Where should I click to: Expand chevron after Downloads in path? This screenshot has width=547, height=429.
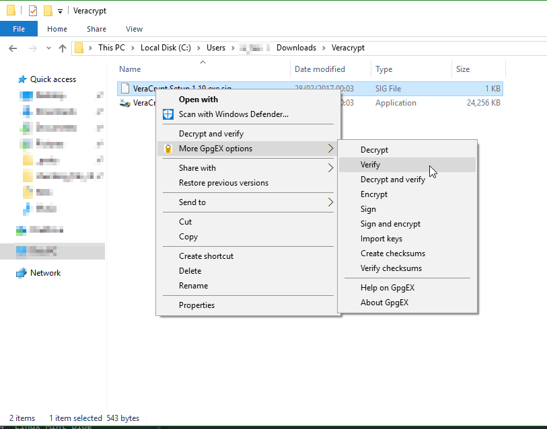point(324,48)
